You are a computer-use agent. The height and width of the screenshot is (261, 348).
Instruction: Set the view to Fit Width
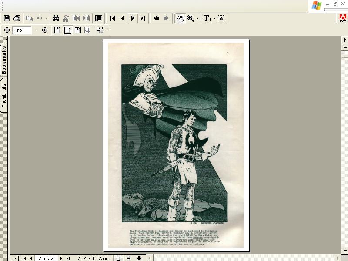pyautogui.click(x=77, y=30)
